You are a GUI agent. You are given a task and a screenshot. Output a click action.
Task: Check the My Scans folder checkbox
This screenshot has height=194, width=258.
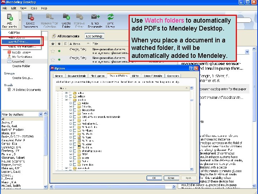(75, 144)
